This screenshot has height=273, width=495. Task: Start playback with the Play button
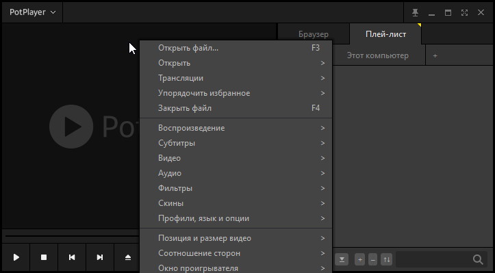click(16, 257)
